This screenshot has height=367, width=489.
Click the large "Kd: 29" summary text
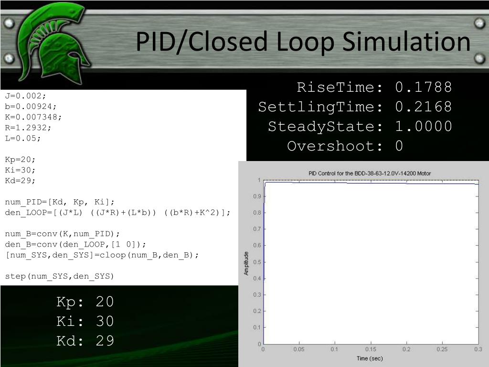tap(85, 341)
